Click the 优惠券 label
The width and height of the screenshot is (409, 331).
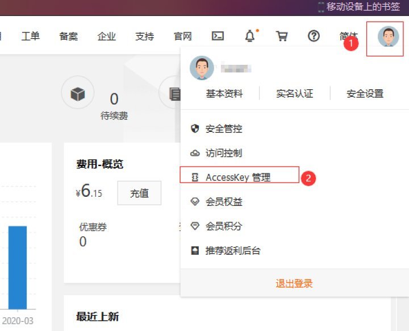[93, 227]
